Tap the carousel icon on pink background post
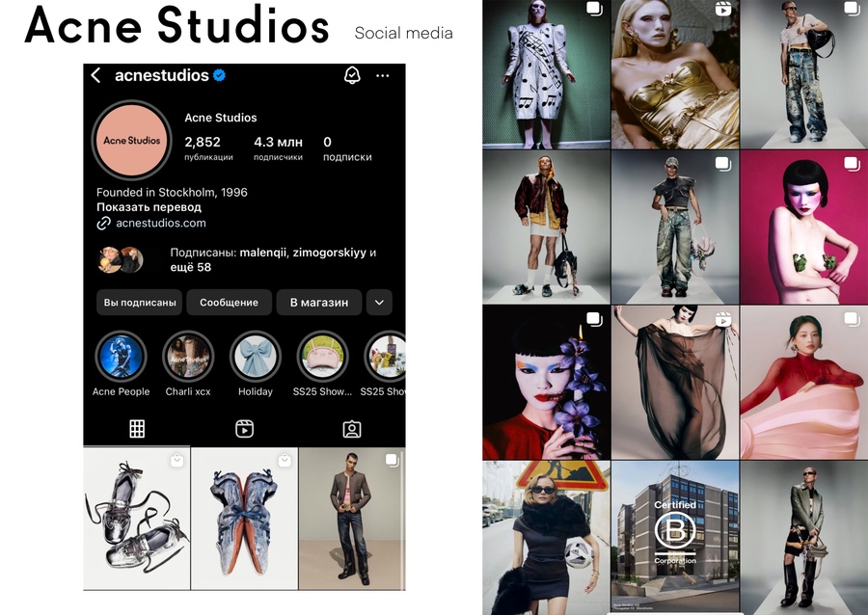Screen dimensions: 868x615 click(x=852, y=164)
